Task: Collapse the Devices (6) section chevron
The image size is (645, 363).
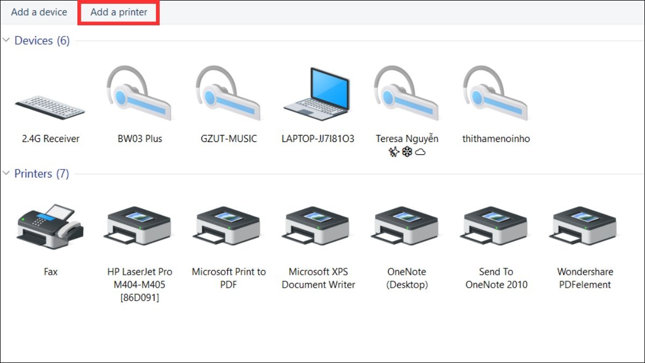Action: [6, 40]
